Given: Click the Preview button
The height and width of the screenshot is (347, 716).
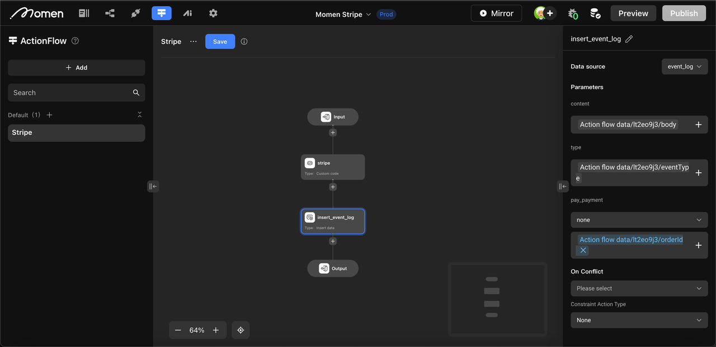Looking at the screenshot, I should 633,13.
